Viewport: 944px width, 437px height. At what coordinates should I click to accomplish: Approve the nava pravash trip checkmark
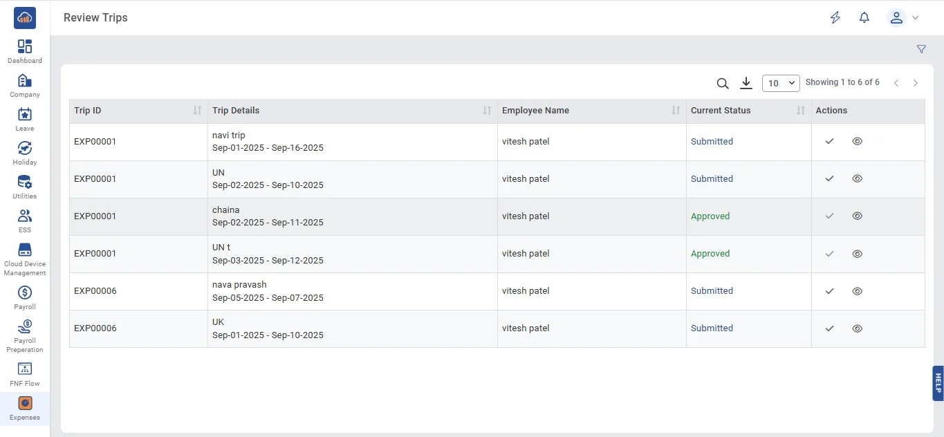click(x=829, y=291)
